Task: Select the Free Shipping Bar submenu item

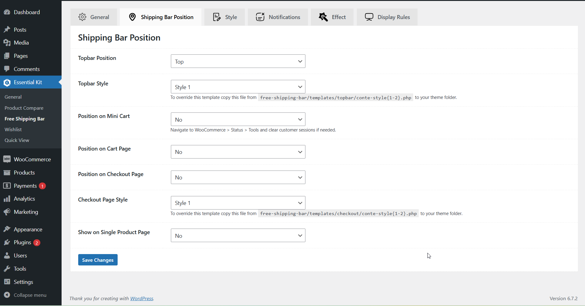Action: (25, 119)
